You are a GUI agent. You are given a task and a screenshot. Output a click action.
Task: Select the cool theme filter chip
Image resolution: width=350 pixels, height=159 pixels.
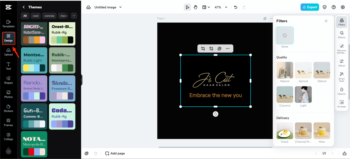pos(36,16)
